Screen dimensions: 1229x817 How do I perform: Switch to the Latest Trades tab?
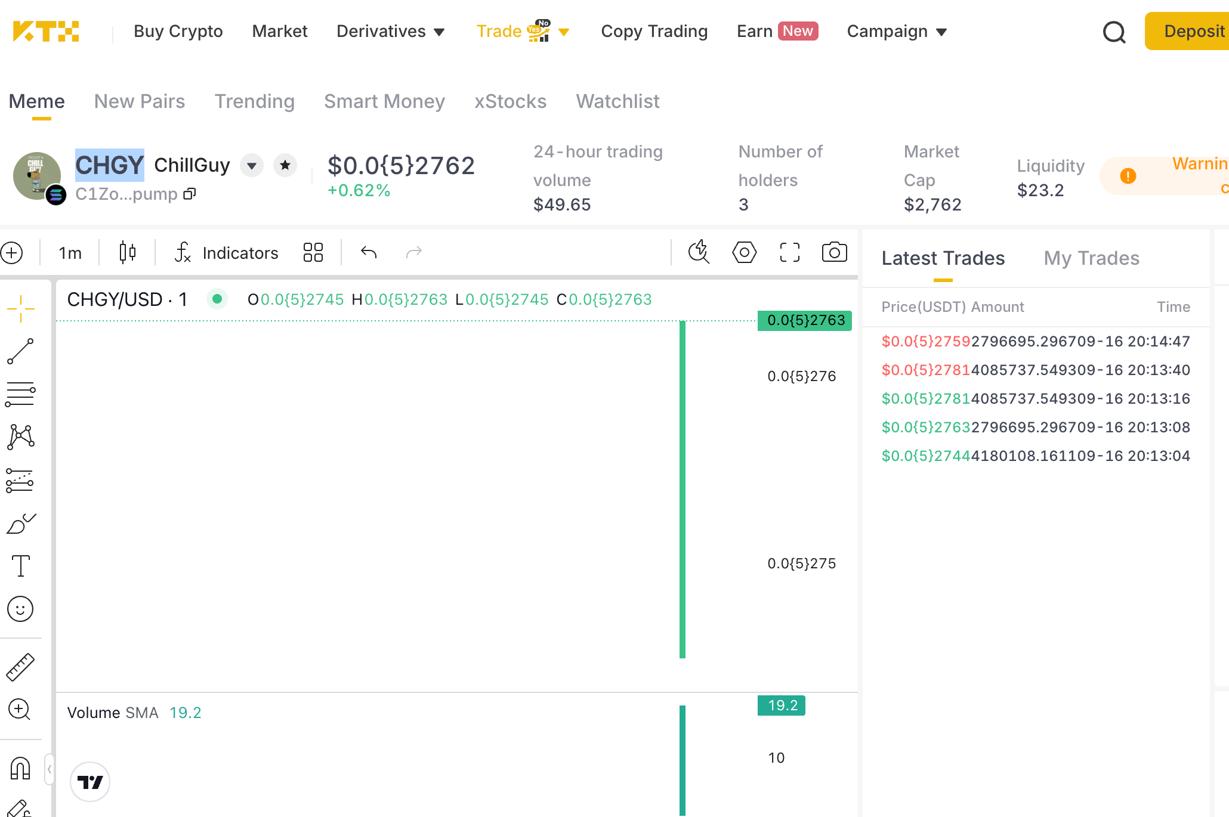(x=943, y=258)
